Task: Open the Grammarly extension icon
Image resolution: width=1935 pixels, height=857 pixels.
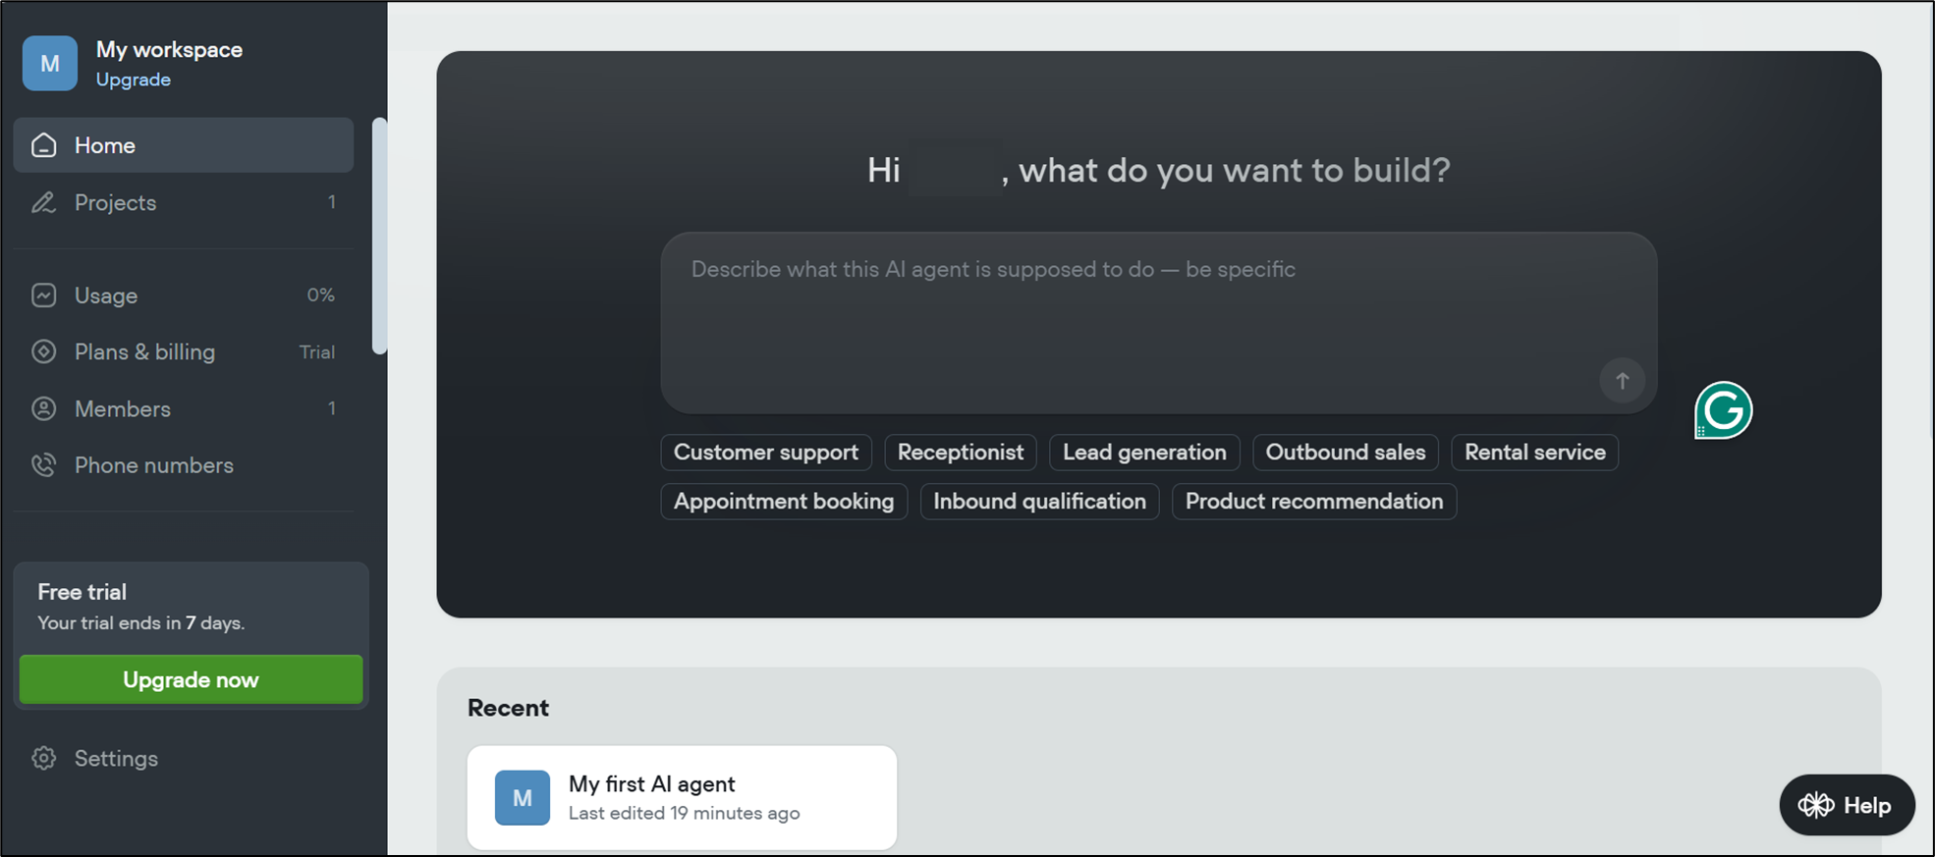Action: (x=1723, y=410)
